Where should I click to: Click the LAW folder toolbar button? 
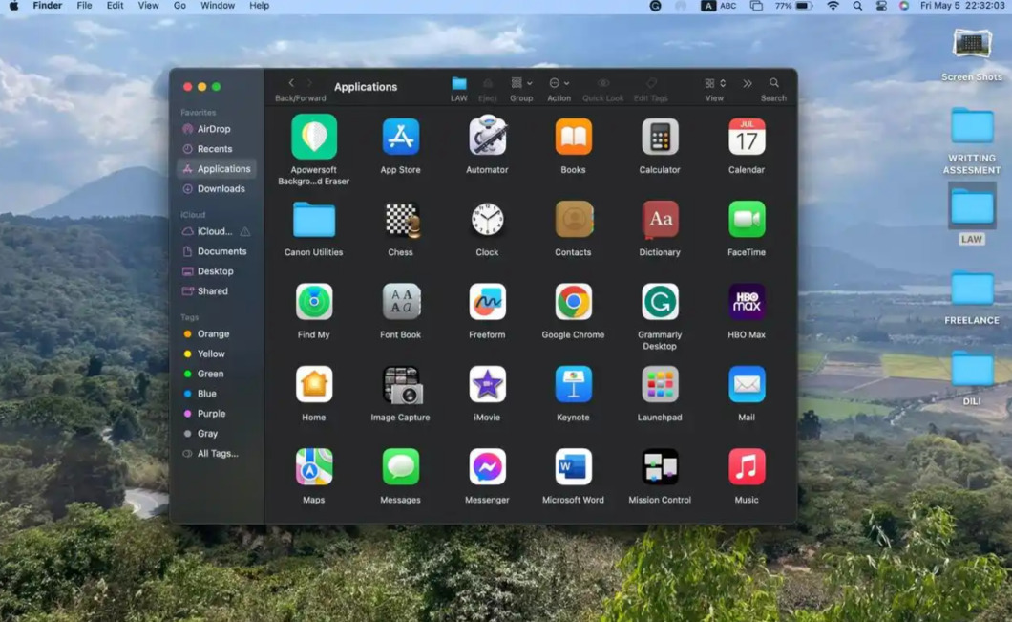459,83
